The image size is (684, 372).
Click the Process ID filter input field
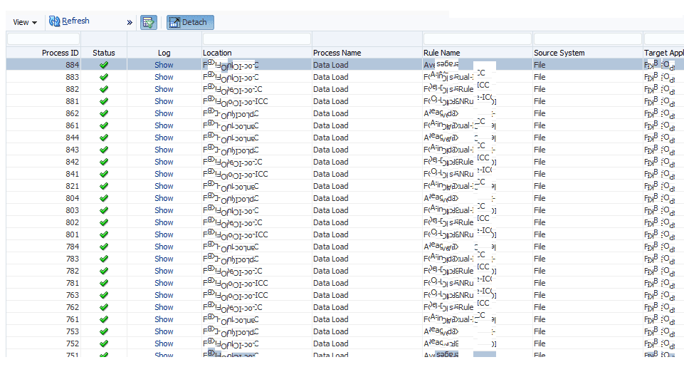coord(43,38)
